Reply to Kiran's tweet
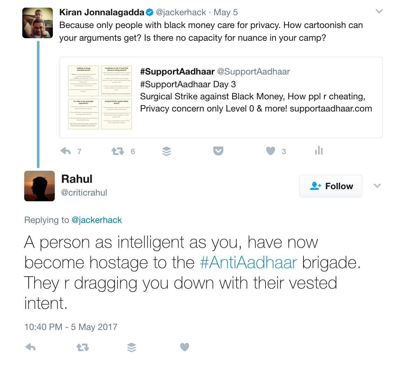This screenshot has width=405, height=372. coord(66,151)
